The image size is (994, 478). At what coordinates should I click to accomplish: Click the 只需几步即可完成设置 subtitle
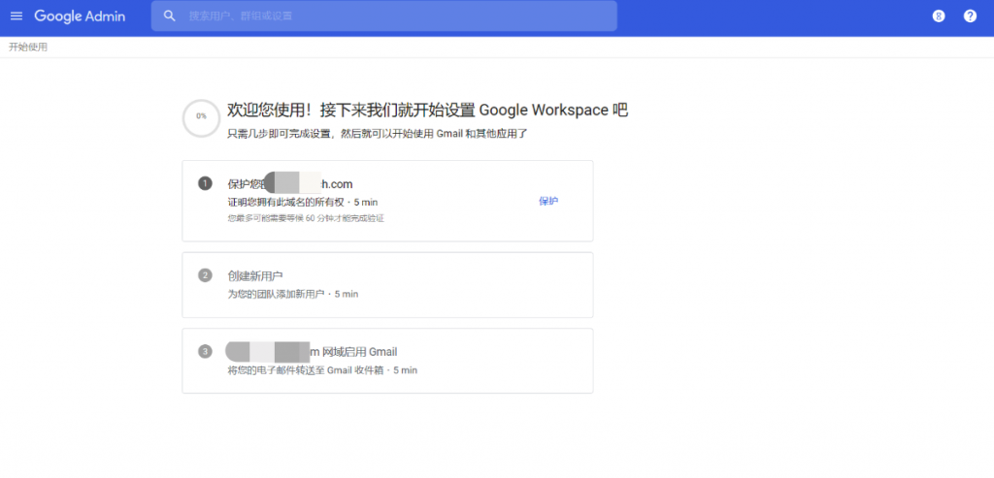point(378,134)
